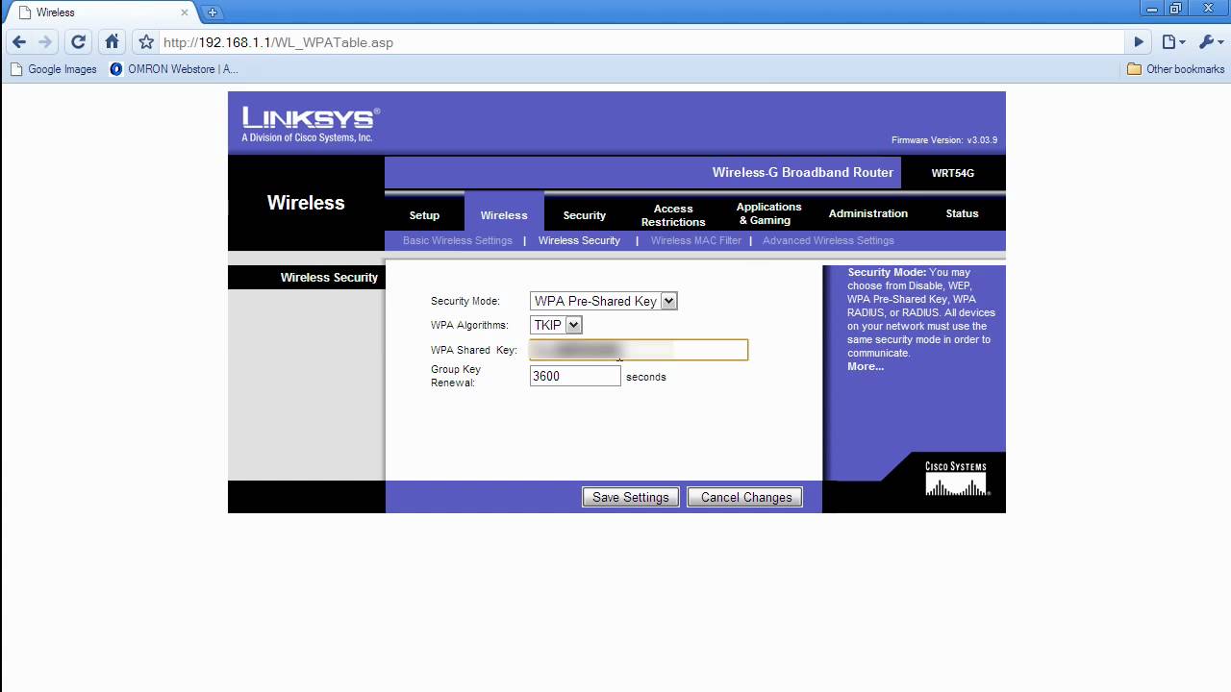Image resolution: width=1231 pixels, height=692 pixels.
Task: Open Google Images bookmark
Action: [x=54, y=69]
